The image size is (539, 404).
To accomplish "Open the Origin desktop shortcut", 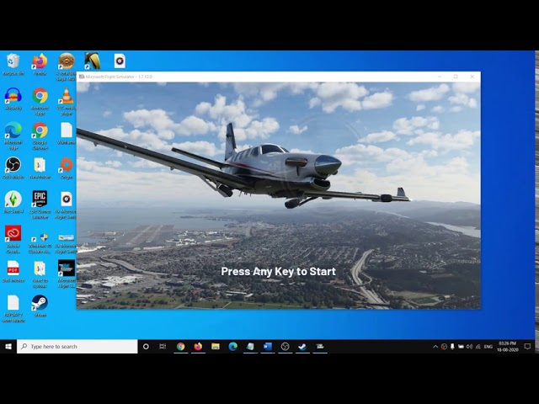I will [x=66, y=168].
